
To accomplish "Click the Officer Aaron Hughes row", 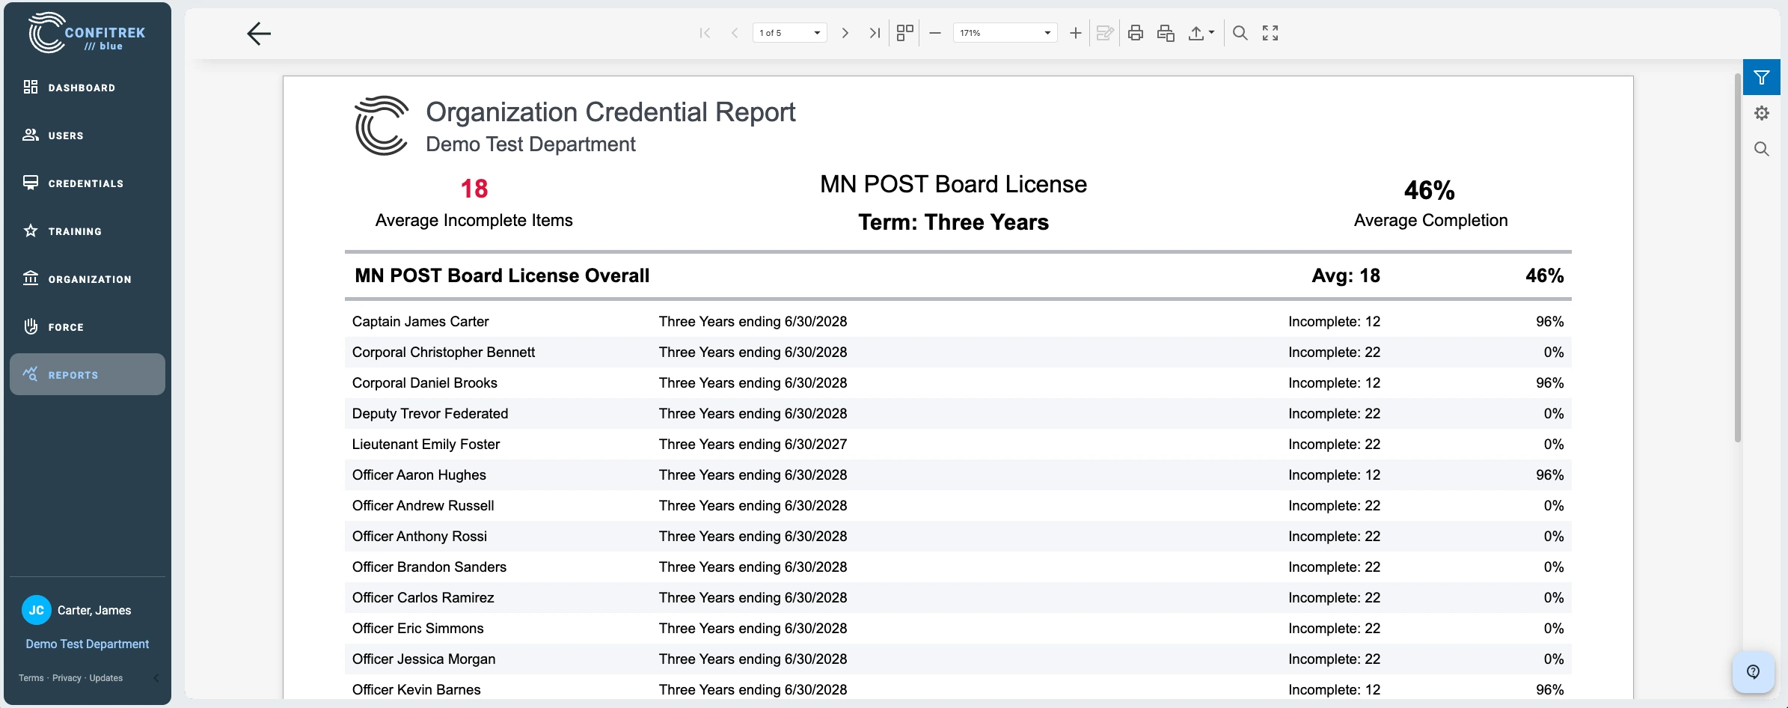I will coord(958,475).
